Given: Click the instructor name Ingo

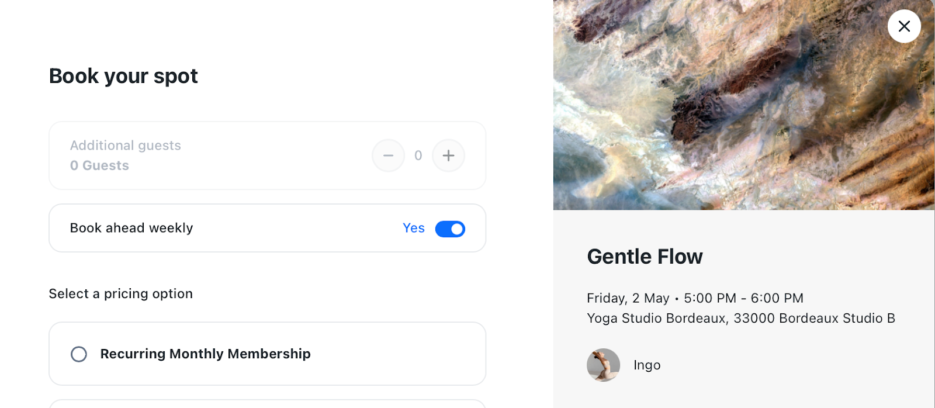Looking at the screenshot, I should [x=647, y=365].
